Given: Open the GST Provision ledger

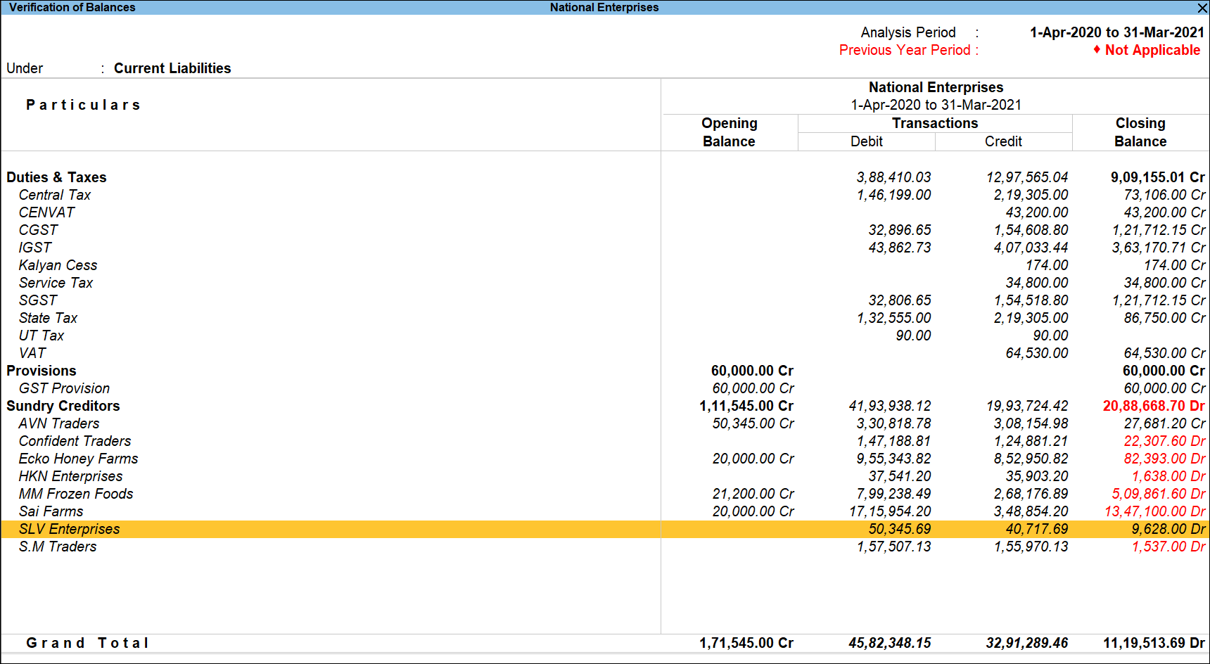Looking at the screenshot, I should [x=64, y=388].
